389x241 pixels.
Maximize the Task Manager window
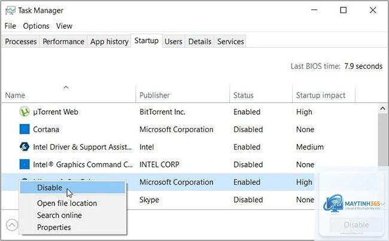click(x=344, y=10)
